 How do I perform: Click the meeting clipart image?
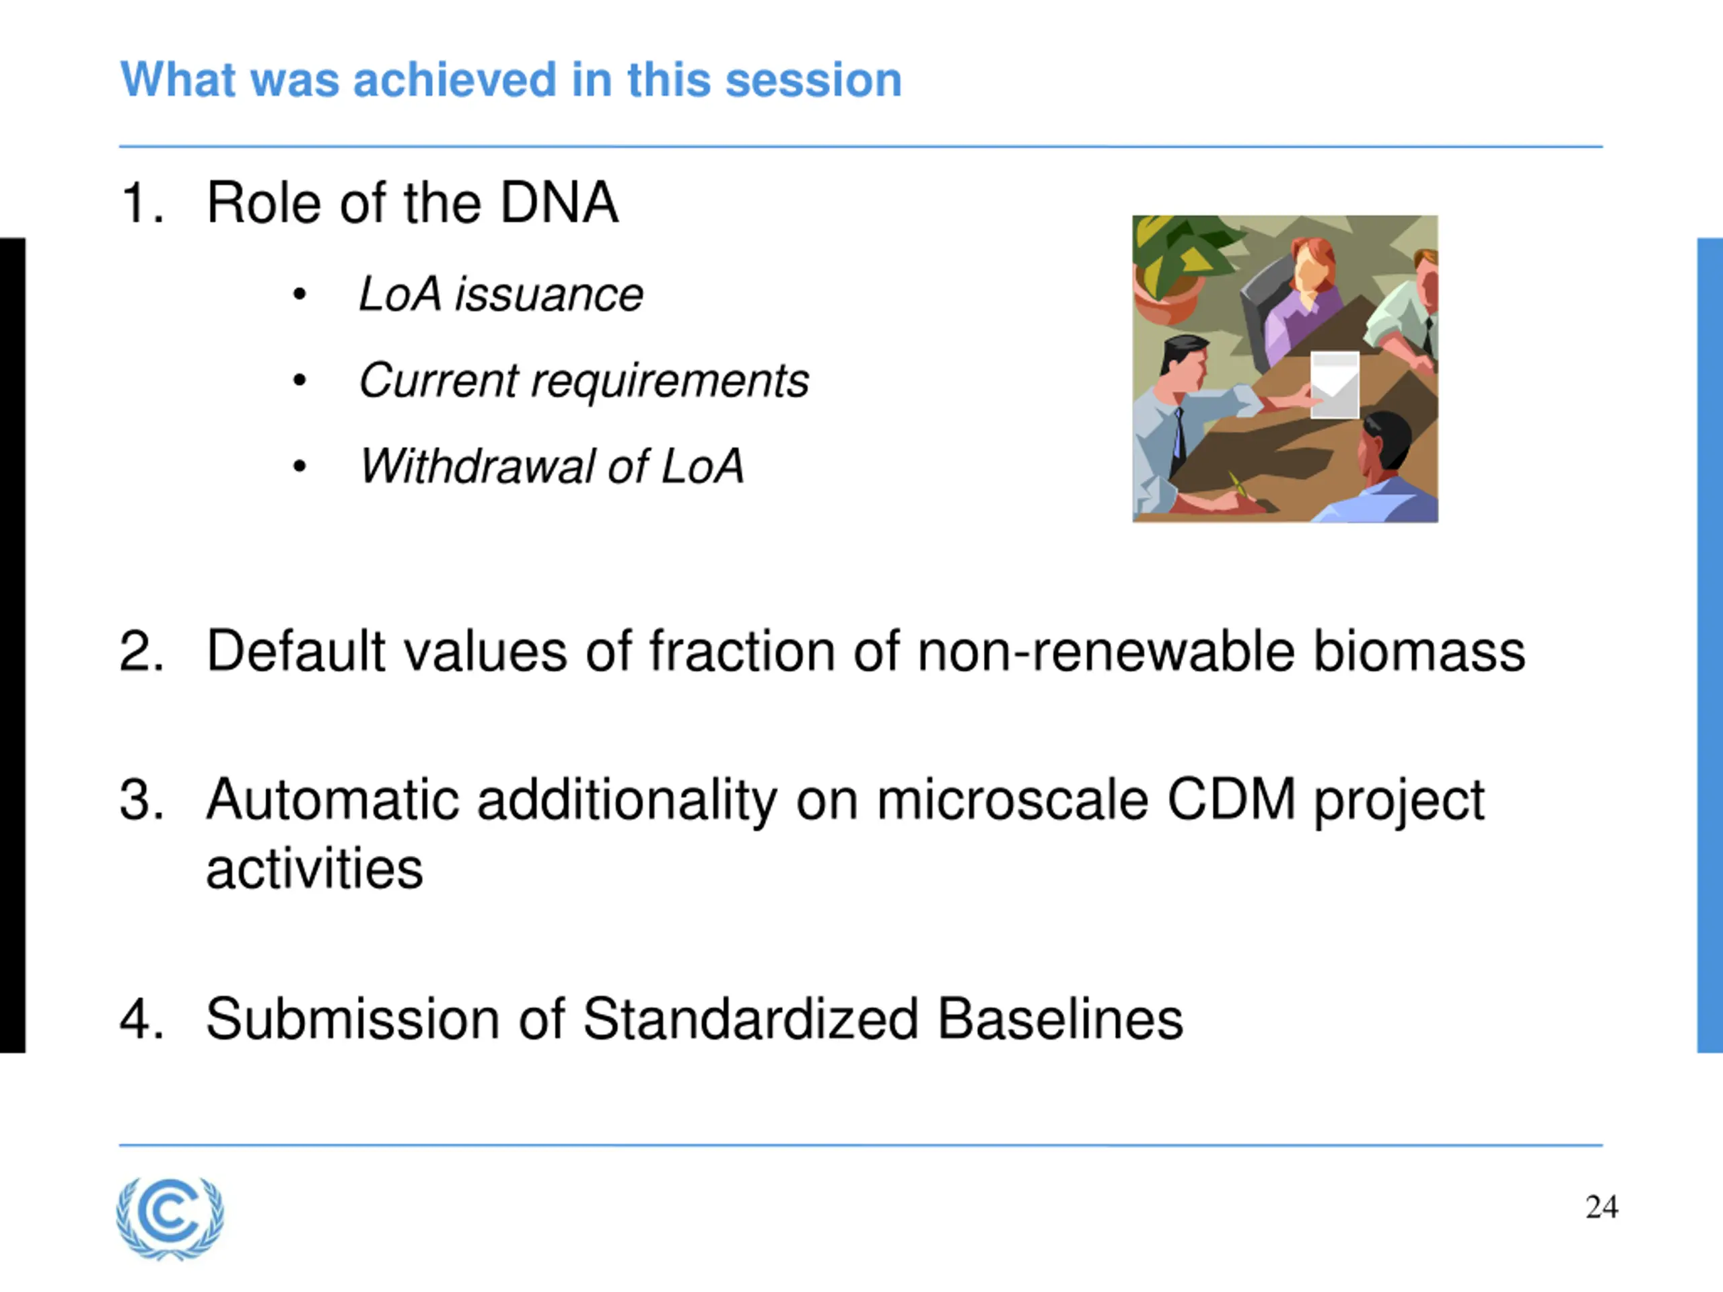[1286, 368]
